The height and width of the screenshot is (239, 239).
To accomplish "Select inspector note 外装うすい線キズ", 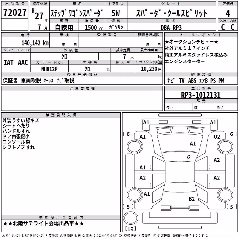I will tap(21, 120).
